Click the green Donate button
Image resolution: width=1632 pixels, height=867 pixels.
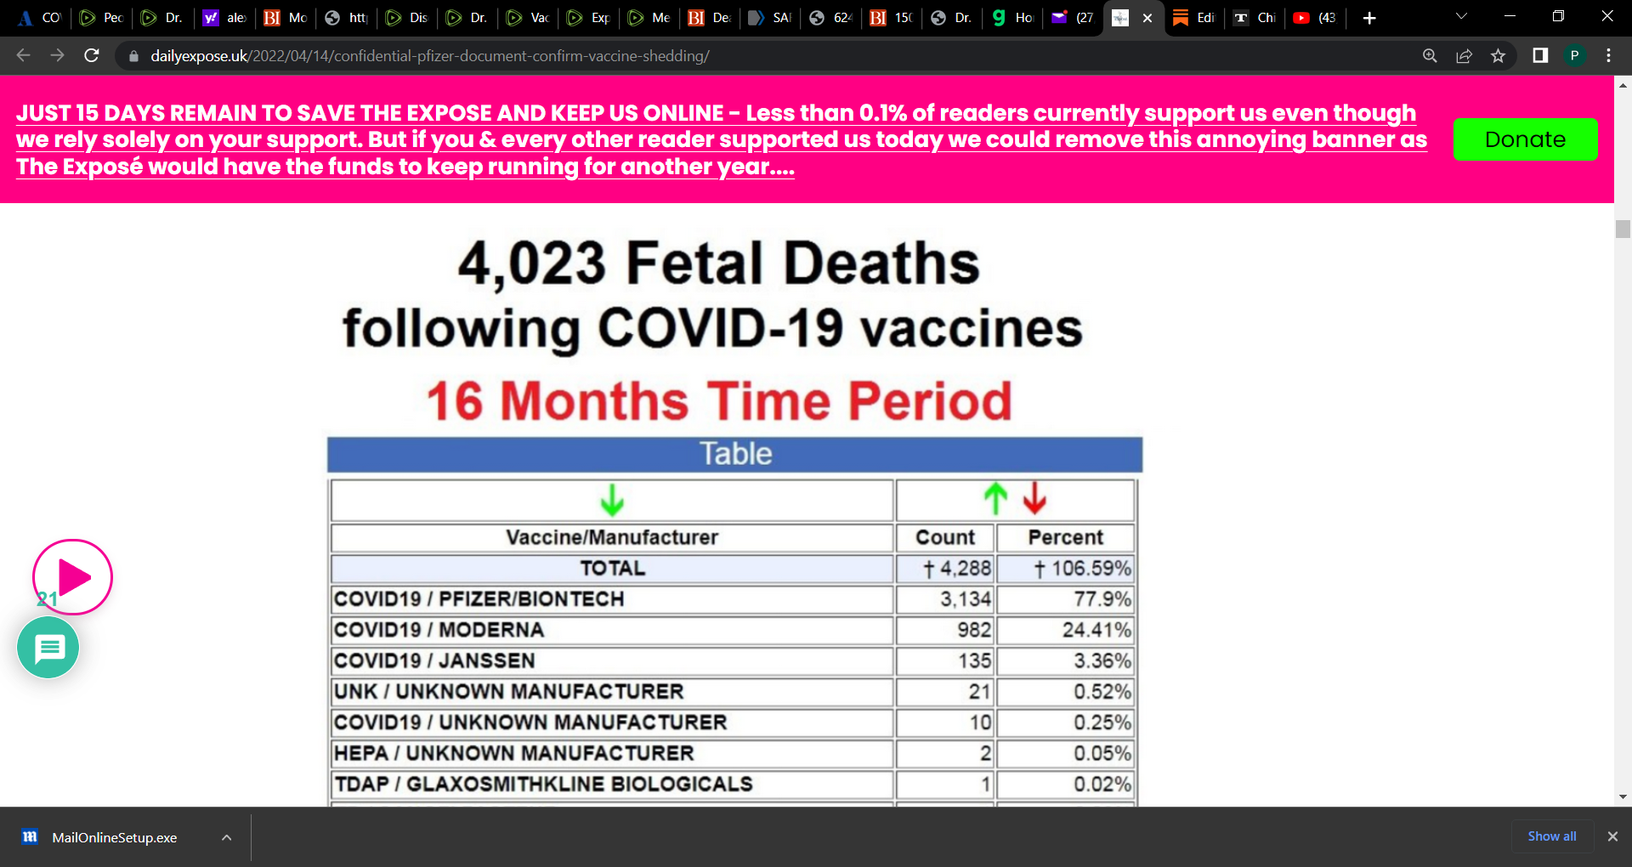(x=1525, y=139)
